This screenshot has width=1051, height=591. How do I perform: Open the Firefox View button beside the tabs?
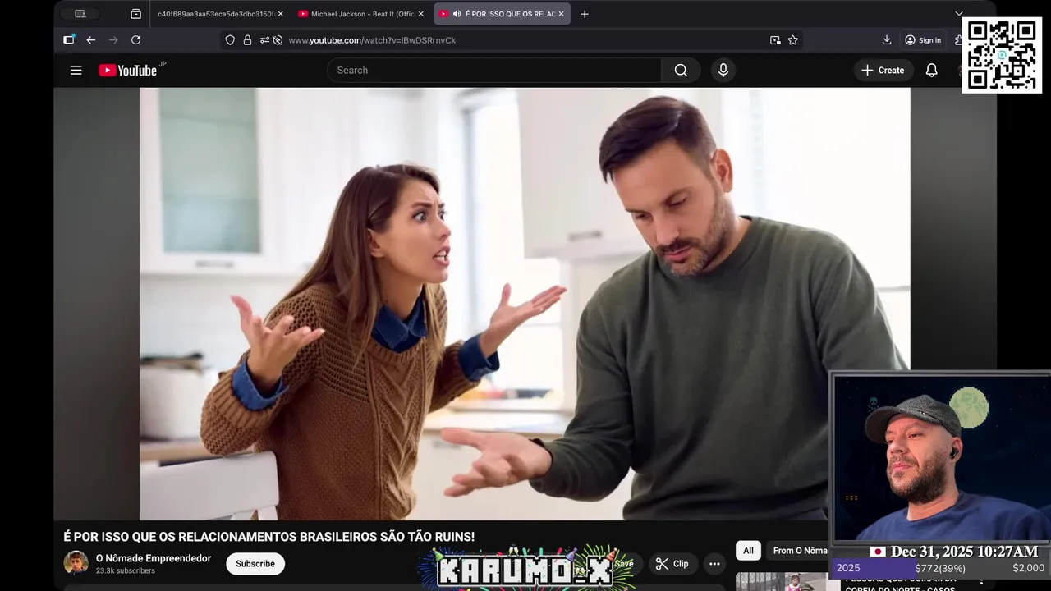point(136,14)
